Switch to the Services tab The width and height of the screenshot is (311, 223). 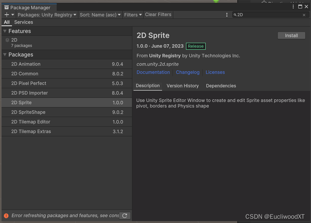click(x=24, y=22)
